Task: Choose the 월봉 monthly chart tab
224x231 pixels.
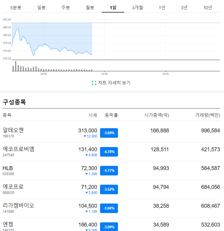Action: (x=90, y=7)
